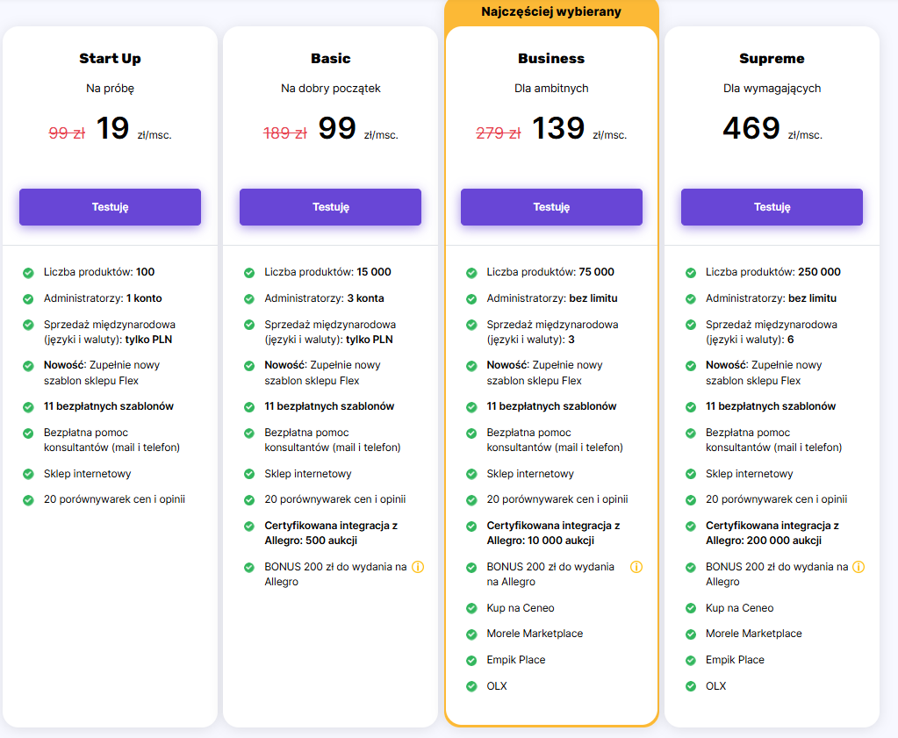Click info icon beside Business BONUS 200 zł

click(x=636, y=567)
